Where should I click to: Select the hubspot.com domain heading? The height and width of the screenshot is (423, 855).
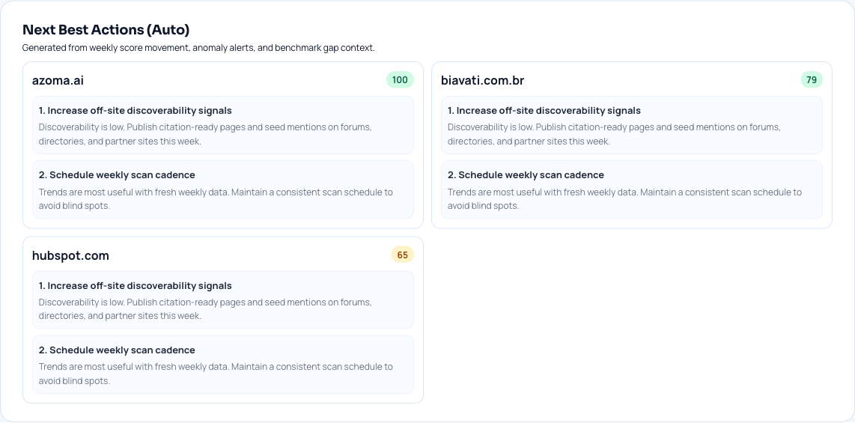pyautogui.click(x=70, y=255)
